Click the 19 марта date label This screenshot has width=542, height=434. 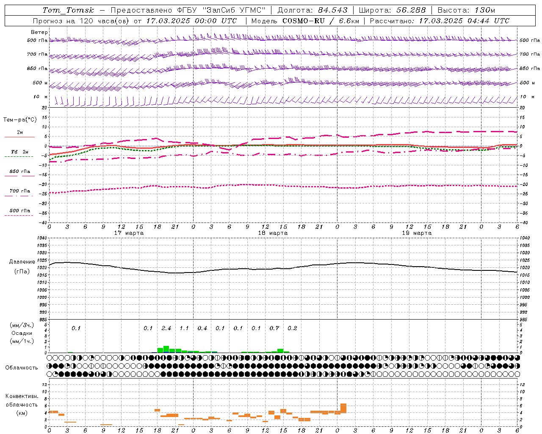click(417, 233)
